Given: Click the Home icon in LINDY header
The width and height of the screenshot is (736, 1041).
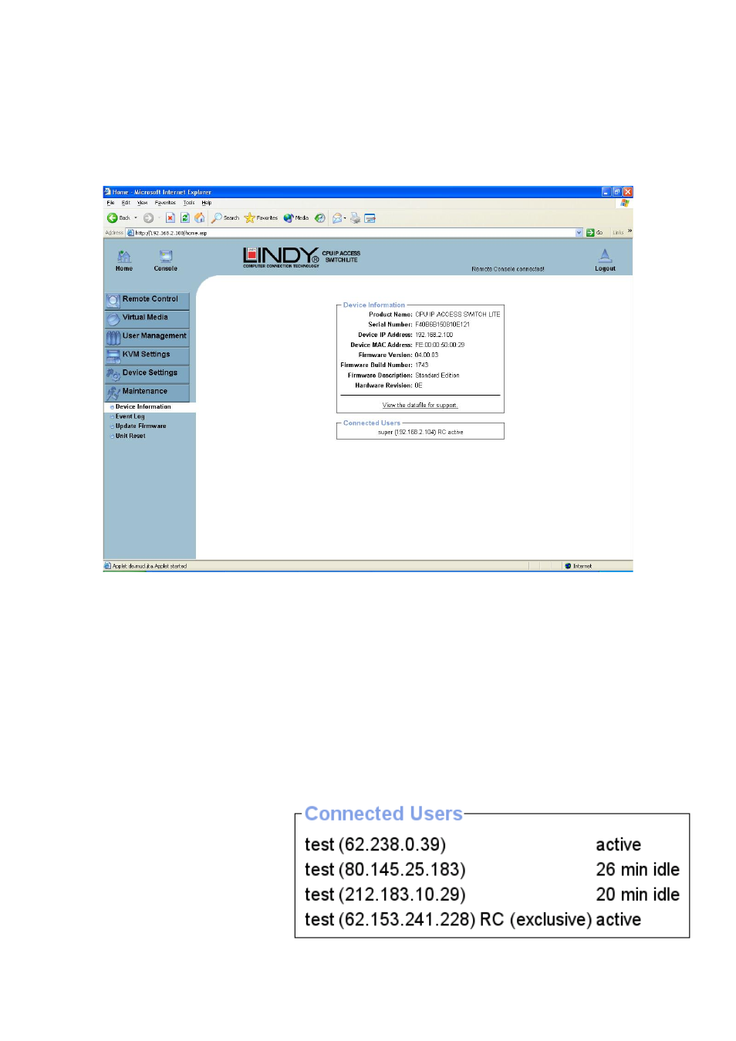Looking at the screenshot, I should (123, 256).
